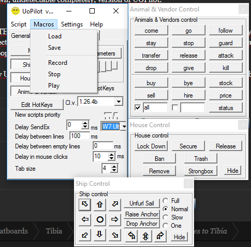Increase Delay SendEx value

click(85, 123)
